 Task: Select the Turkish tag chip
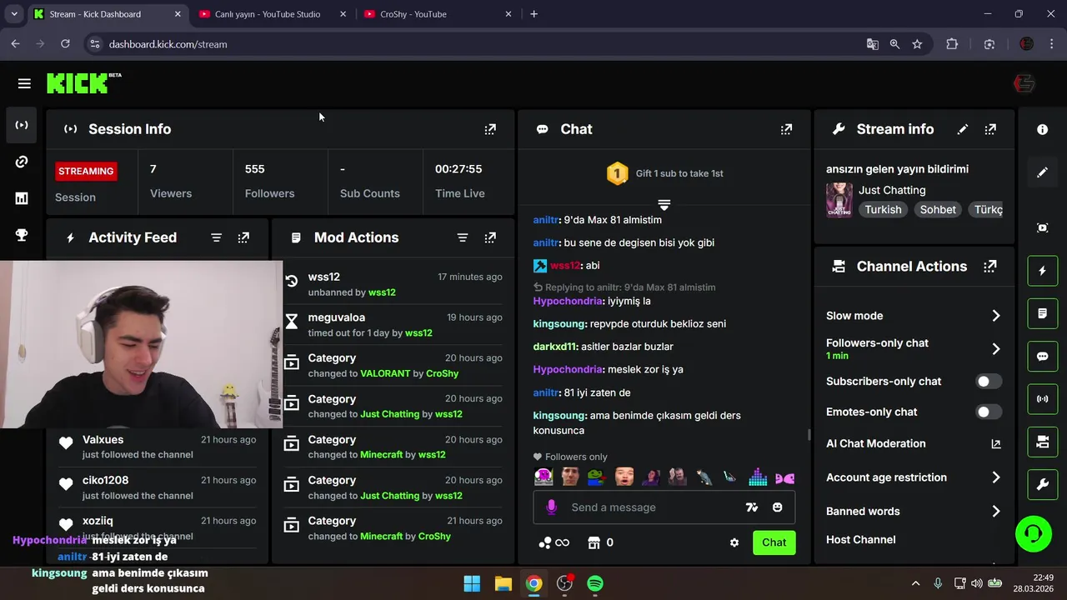coord(883,210)
